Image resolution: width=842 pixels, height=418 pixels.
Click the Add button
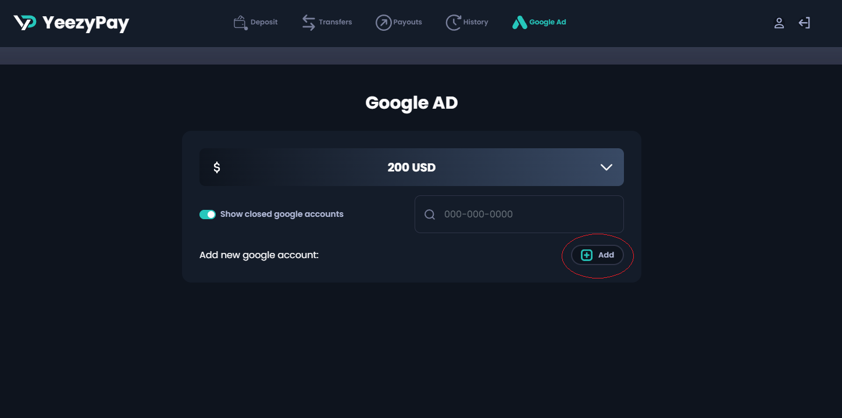pos(597,255)
